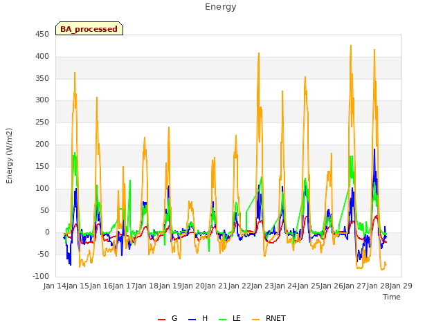This screenshot has height=332, width=443.
Task: Click the Jan 24 x-axis date label
Action: point(286,286)
